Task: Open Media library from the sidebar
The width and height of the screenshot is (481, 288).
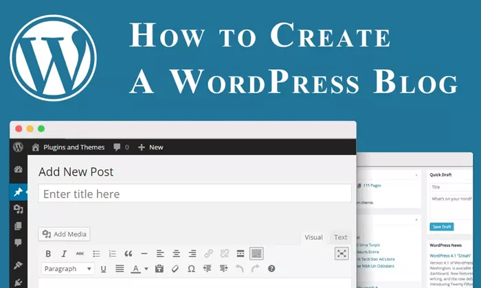Action: click(x=18, y=209)
